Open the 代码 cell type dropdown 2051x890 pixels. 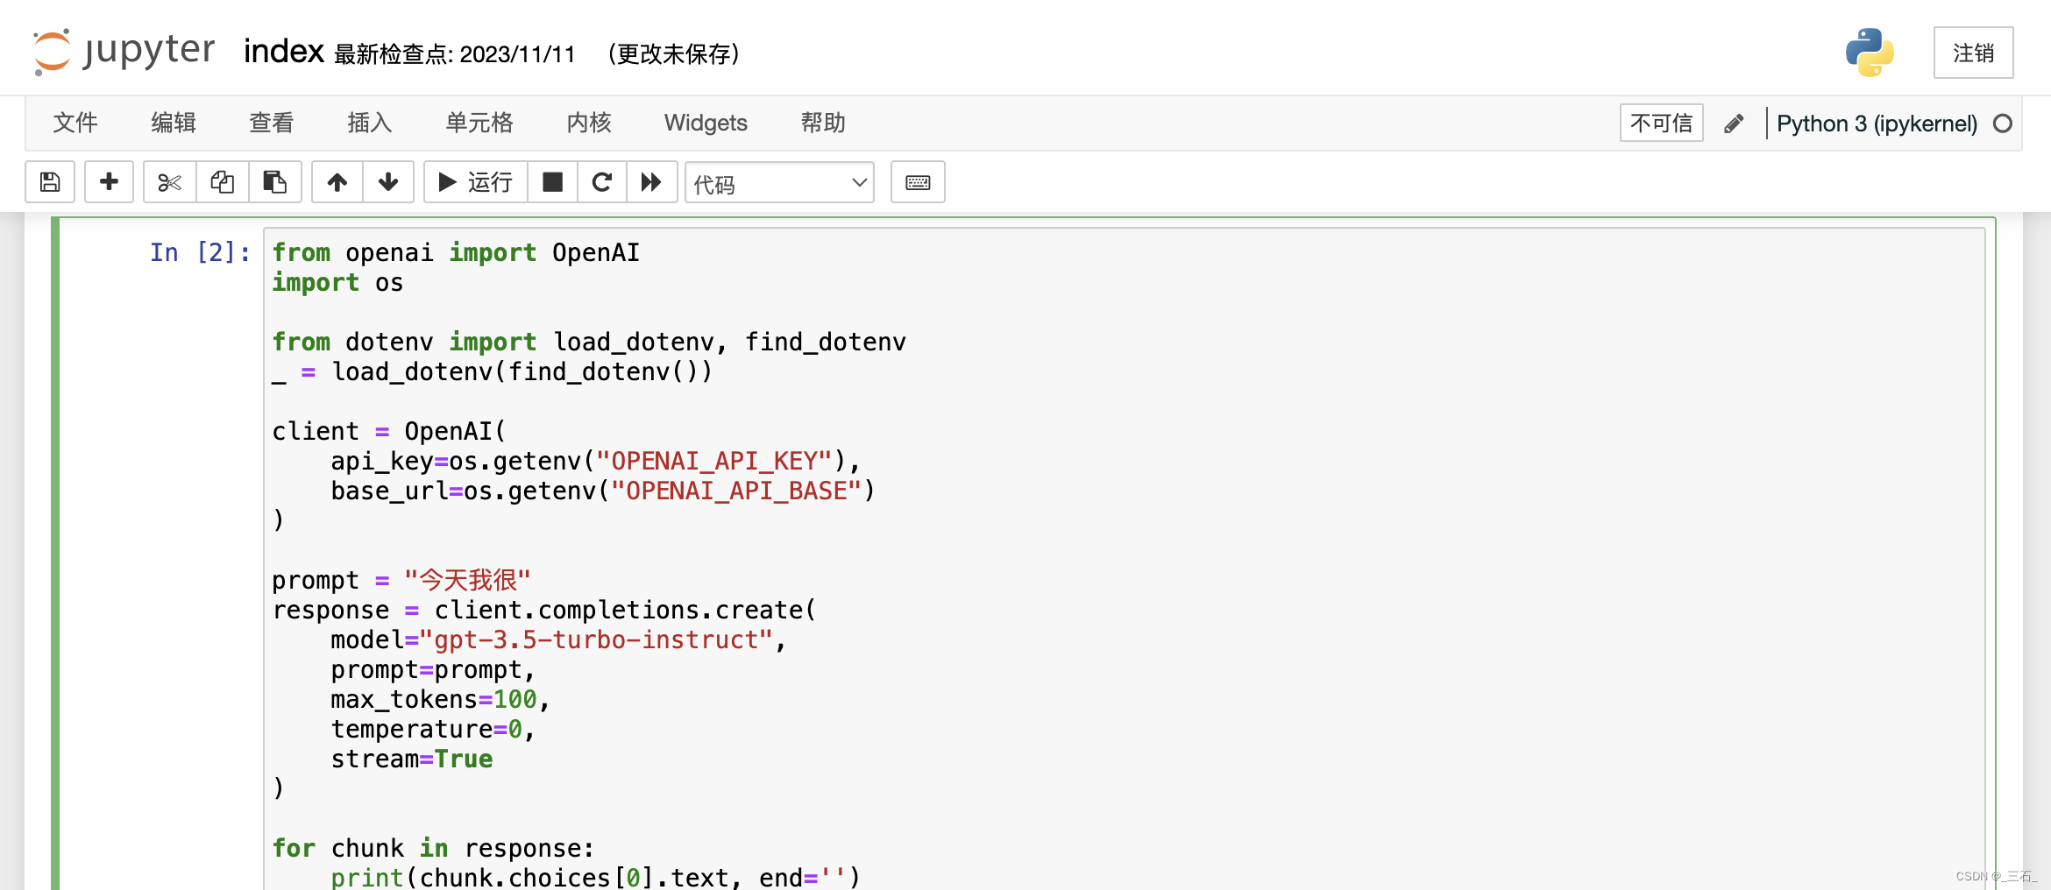779,182
